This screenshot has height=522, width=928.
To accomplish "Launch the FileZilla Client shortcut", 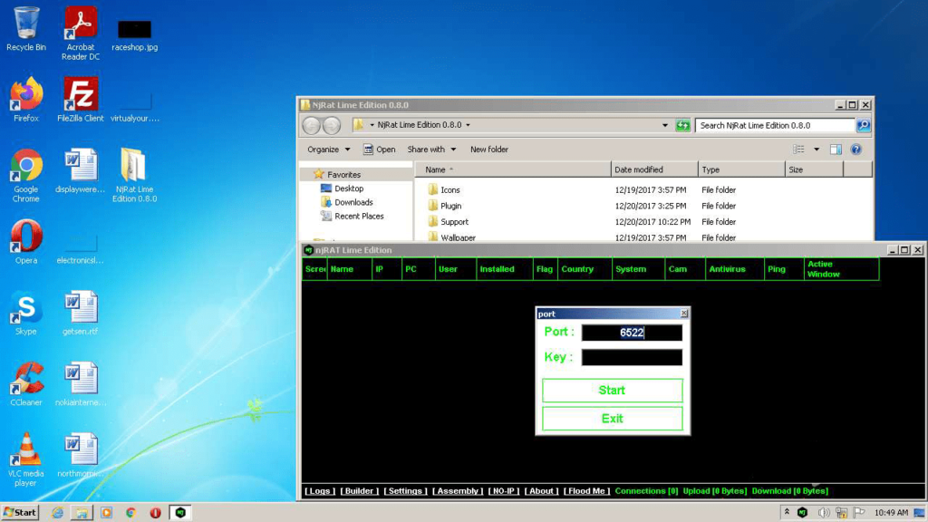I will click(x=81, y=100).
